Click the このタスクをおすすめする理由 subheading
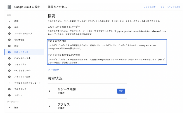 (x=64, y=55)
